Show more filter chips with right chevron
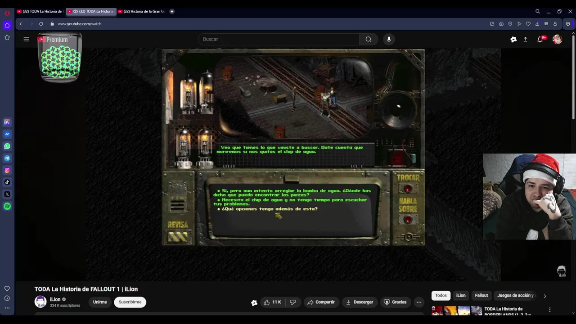 click(x=545, y=296)
